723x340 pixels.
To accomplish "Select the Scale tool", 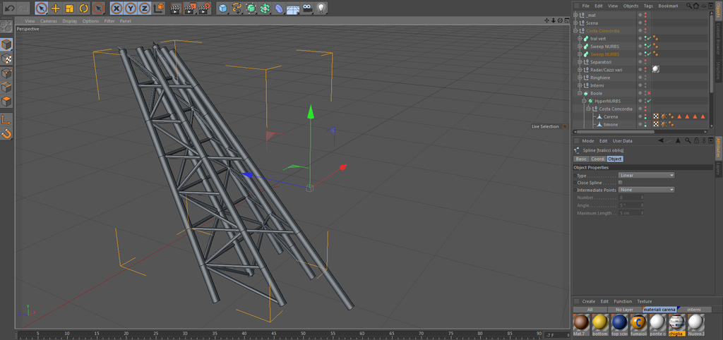I will coord(69,8).
